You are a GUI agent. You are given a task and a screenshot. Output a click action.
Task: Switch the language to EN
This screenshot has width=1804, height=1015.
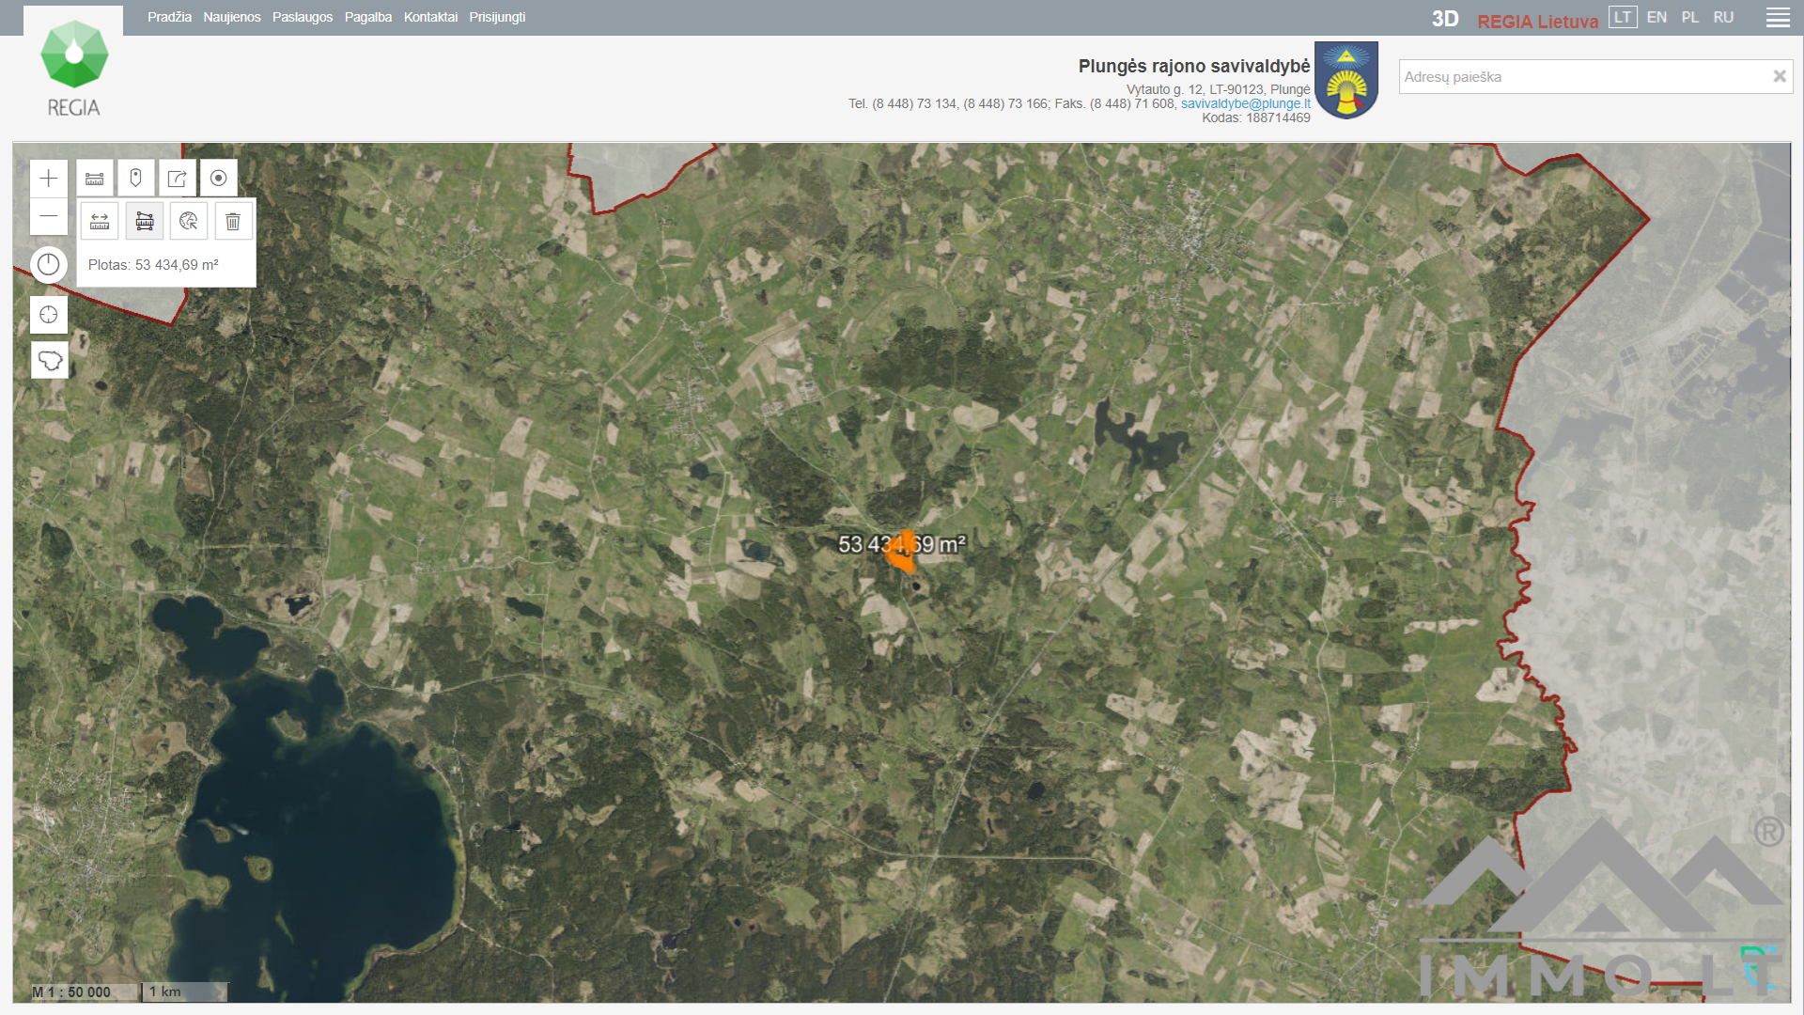(1656, 18)
